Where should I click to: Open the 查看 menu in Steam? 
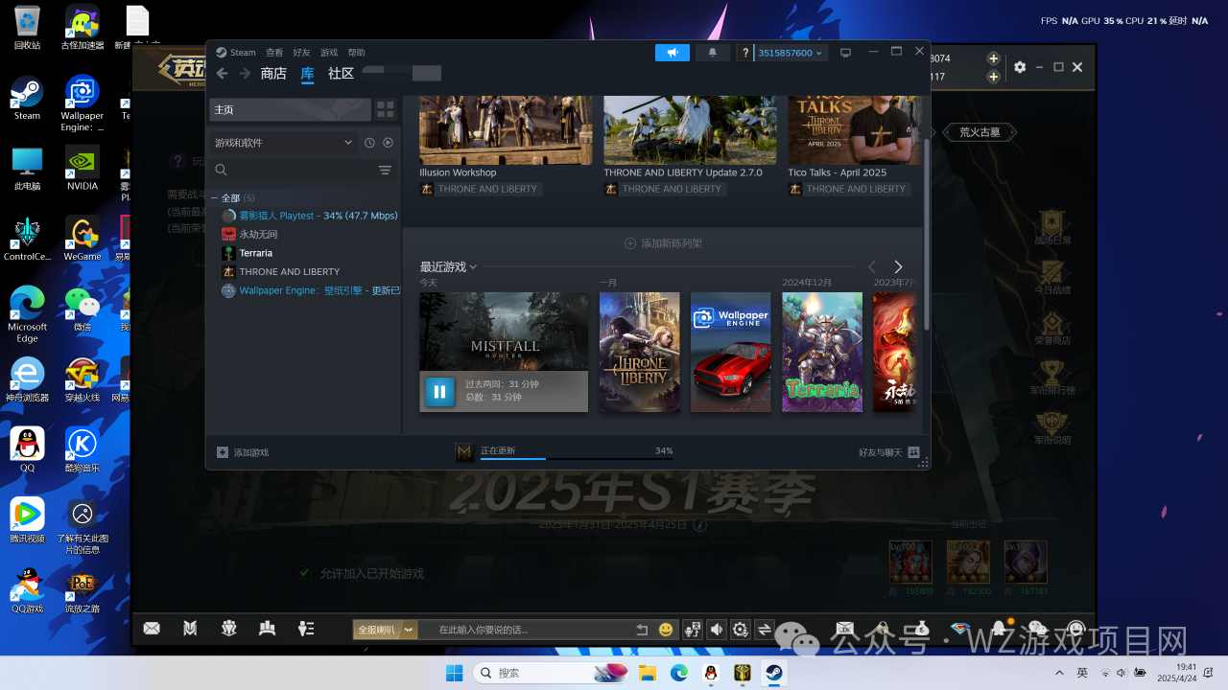[x=274, y=53]
